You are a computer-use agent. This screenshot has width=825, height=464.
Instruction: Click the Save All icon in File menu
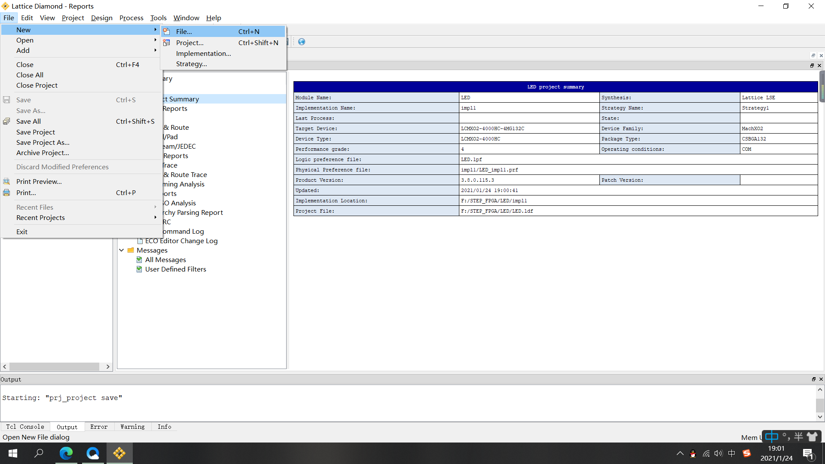(6, 122)
